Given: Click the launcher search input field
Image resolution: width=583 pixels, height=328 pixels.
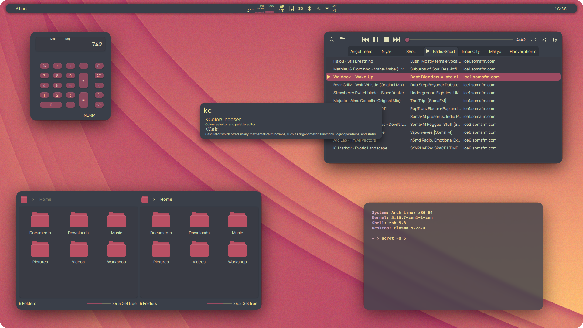Looking at the screenshot, I should (x=291, y=110).
